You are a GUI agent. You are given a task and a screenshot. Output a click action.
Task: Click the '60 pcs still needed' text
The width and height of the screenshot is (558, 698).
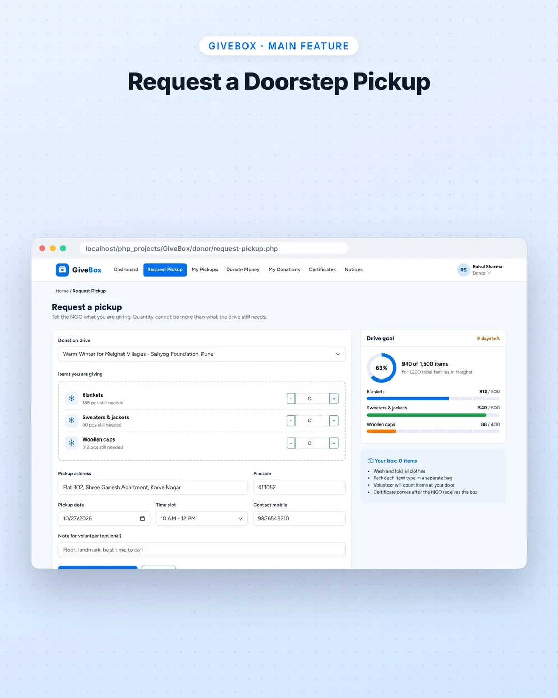coord(102,425)
